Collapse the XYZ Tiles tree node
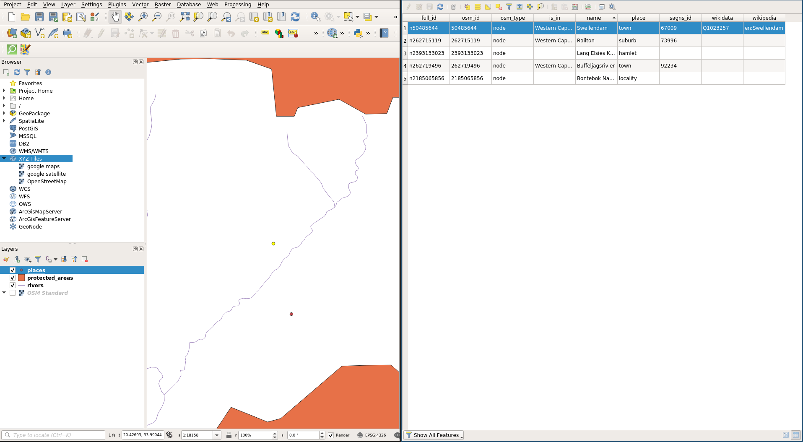Viewport: 803px width, 442px height. (x=4, y=159)
